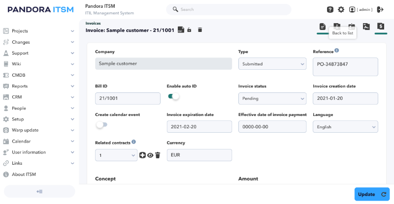
Task: Open the Invoice status dropdown showing Pending
Action: tap(272, 98)
